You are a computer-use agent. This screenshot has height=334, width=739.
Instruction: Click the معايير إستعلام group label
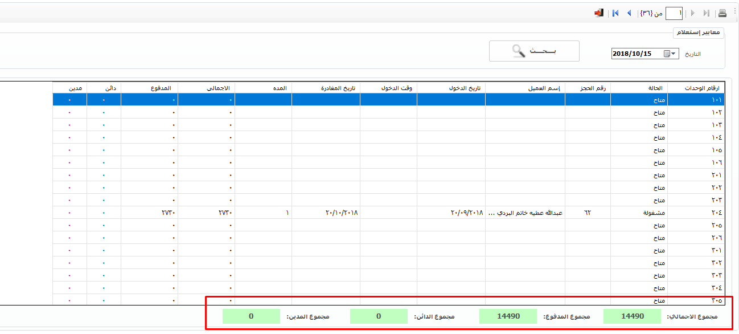click(x=698, y=32)
